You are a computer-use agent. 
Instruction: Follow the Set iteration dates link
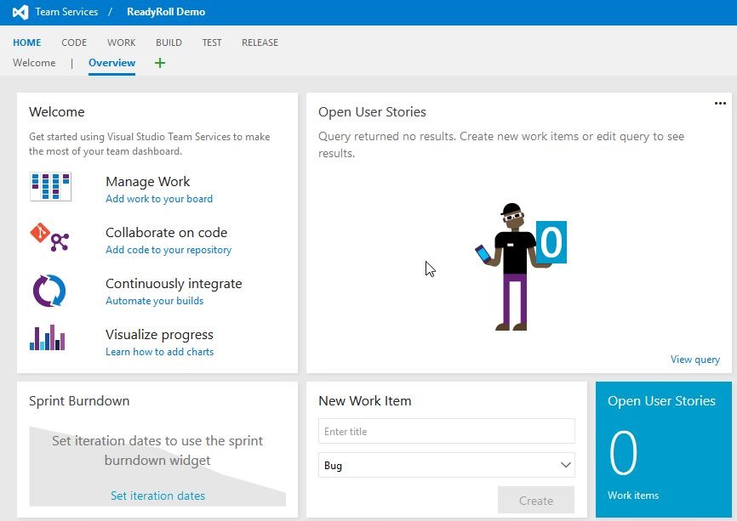[x=157, y=496]
